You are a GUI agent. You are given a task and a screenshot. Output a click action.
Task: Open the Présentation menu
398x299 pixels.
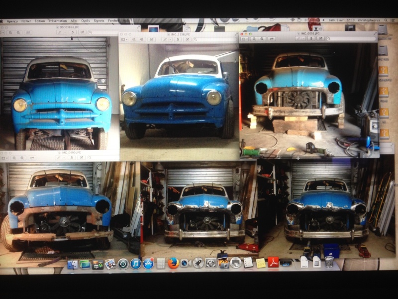[58, 21]
